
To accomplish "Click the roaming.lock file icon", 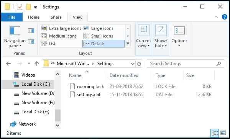I will tap(72, 86).
